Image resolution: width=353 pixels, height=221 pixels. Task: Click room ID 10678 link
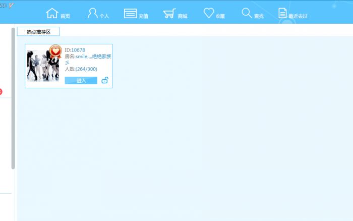(78, 50)
